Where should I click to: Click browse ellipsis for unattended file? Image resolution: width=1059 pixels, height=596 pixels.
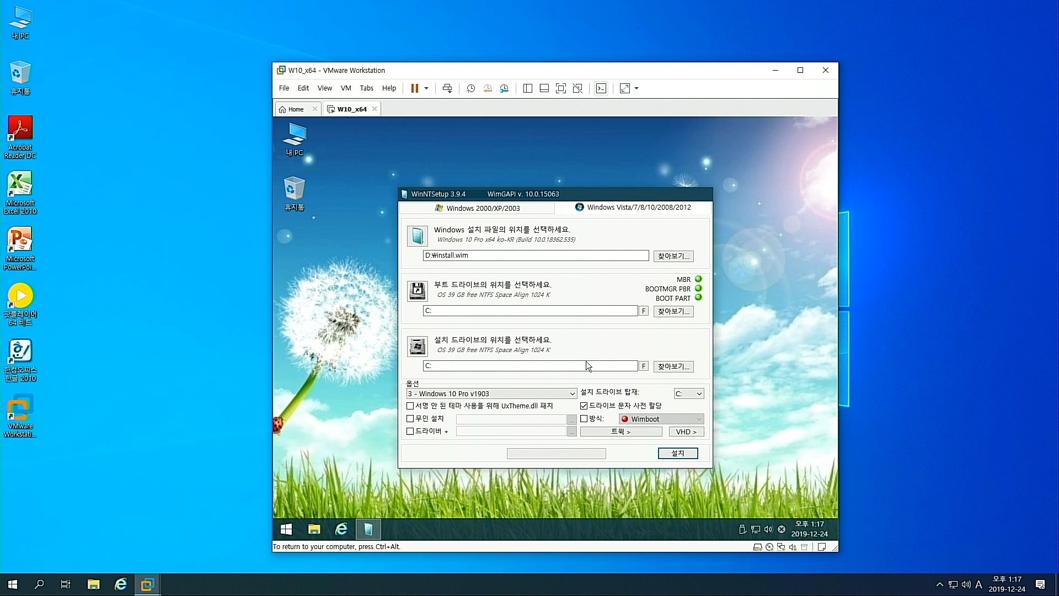572,419
